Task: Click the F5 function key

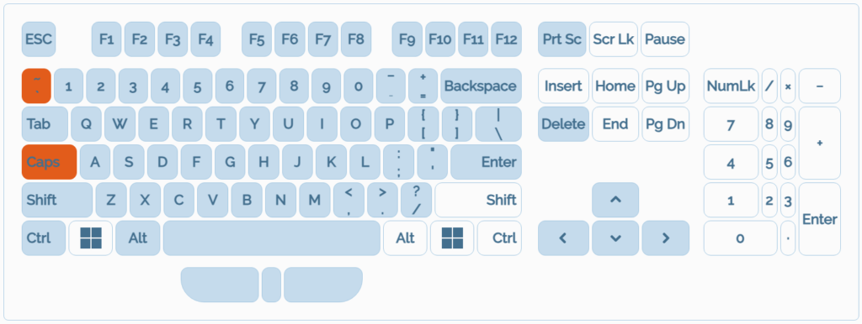Action: (257, 39)
